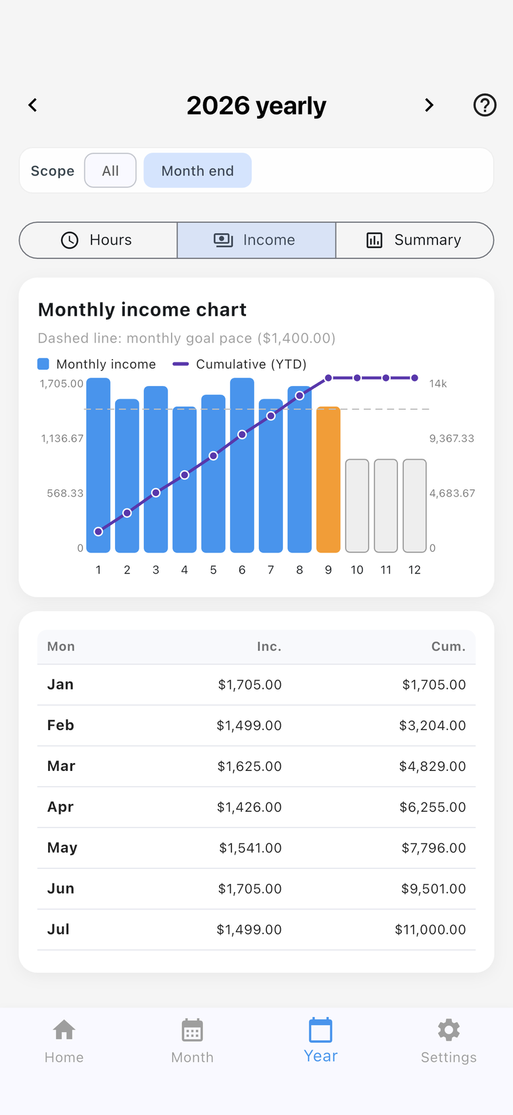Click the income value $1,625.00
This screenshot has height=1115, width=513.
(x=250, y=766)
